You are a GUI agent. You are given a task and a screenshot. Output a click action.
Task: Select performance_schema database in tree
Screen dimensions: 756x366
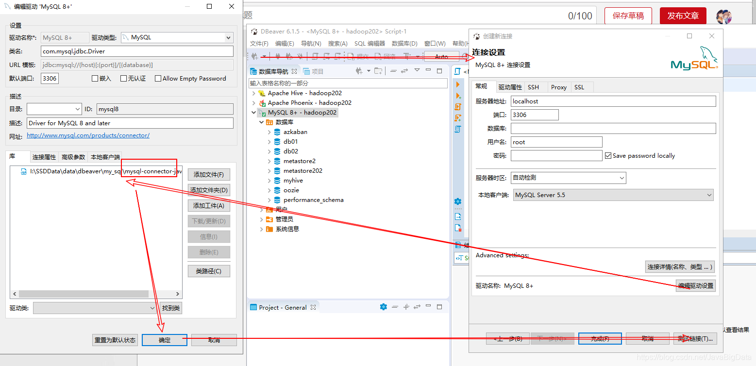pos(314,200)
